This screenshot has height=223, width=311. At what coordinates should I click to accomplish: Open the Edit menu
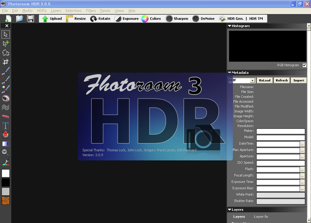tap(15, 11)
